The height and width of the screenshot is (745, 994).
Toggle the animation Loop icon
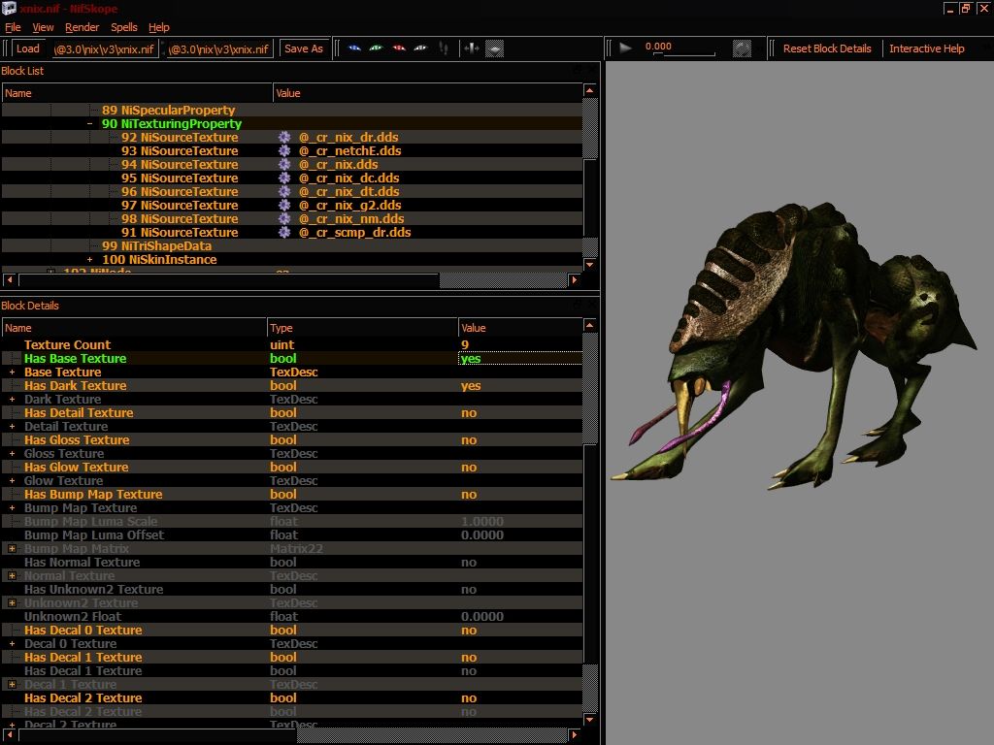pyautogui.click(x=742, y=49)
